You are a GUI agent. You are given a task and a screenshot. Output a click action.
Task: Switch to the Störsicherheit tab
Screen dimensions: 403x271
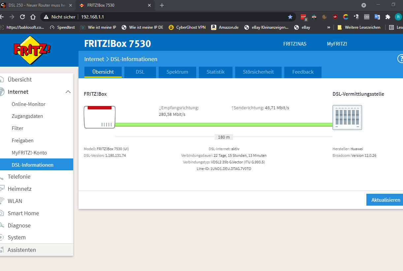coord(258,72)
